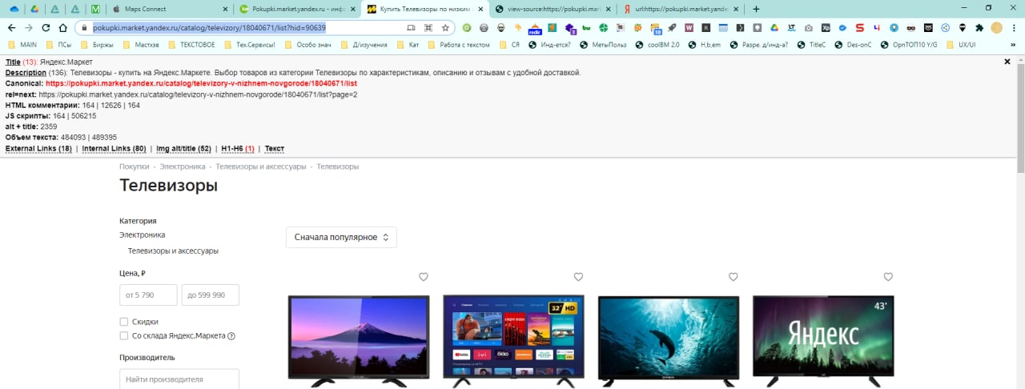Switch to the url:https://pokupki Yandex tab
This screenshot has height=389, width=1025.
coord(679,9)
